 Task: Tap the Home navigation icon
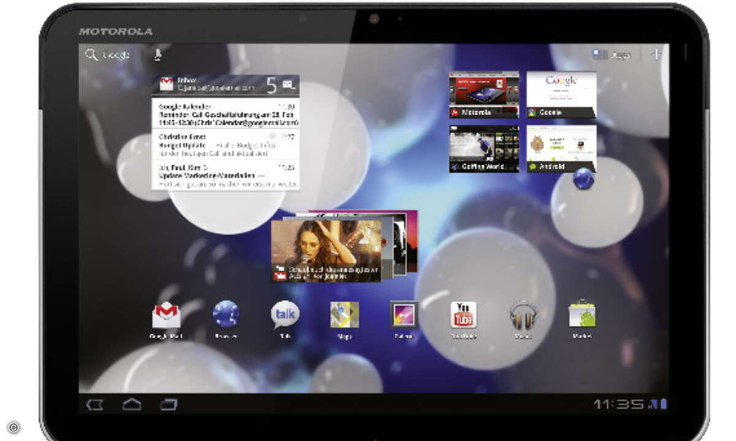point(131,404)
